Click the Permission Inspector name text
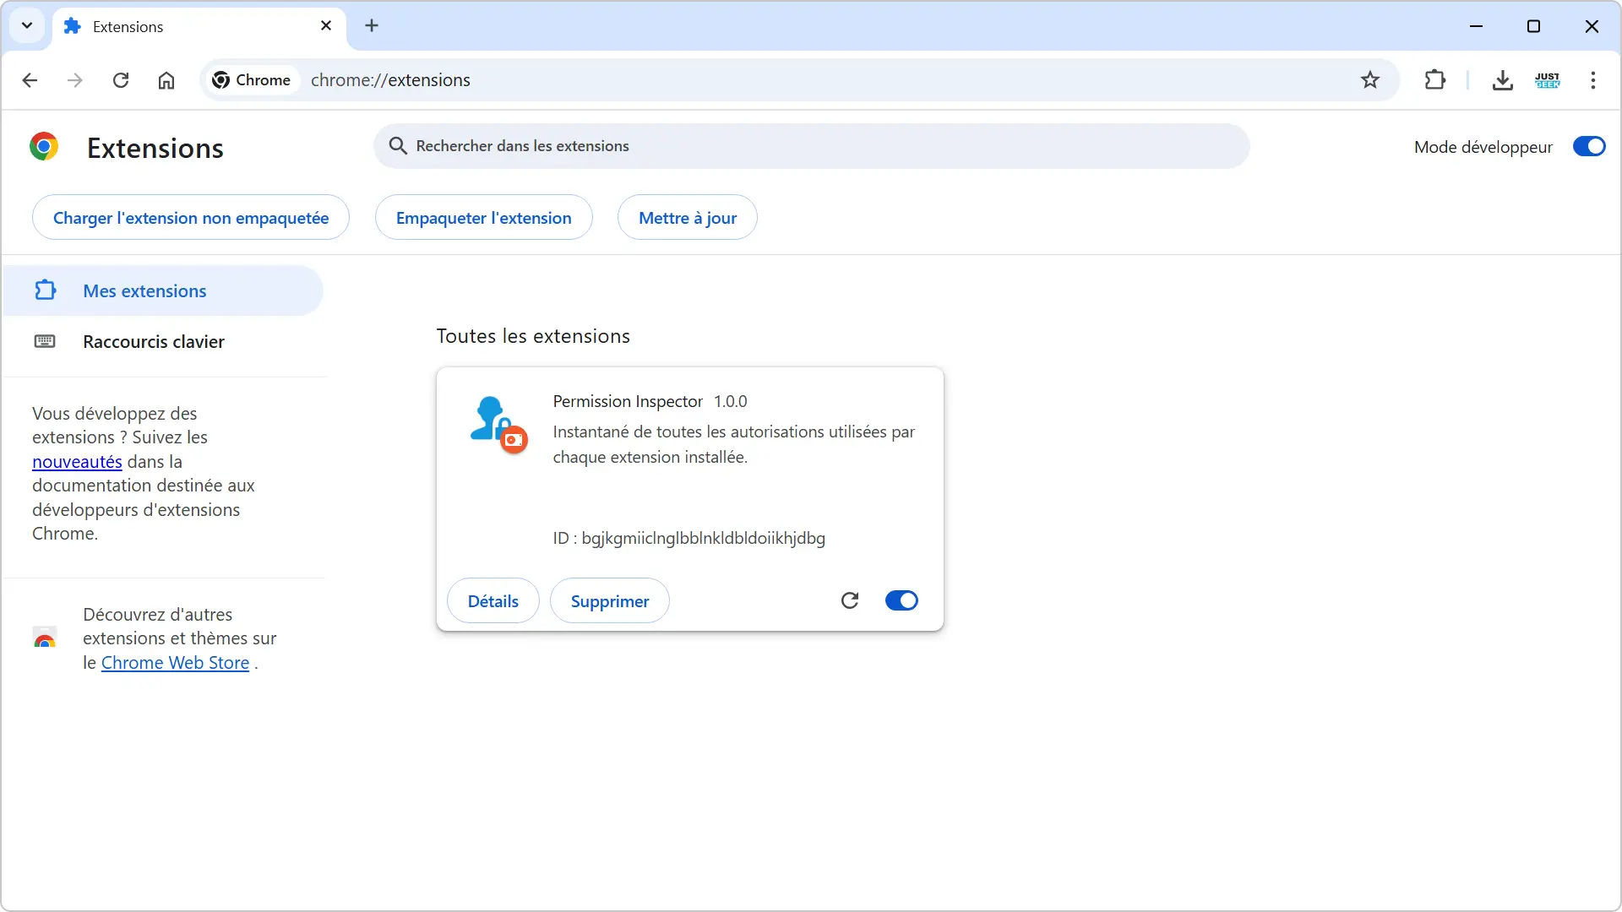Screen dimensions: 1622x912 click(x=628, y=402)
